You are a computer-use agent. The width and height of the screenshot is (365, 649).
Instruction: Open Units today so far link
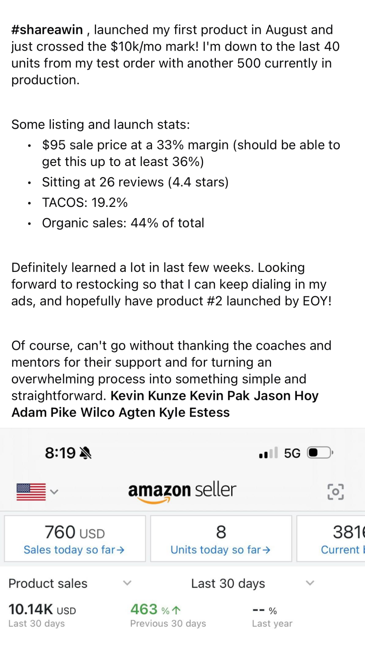[x=221, y=549]
